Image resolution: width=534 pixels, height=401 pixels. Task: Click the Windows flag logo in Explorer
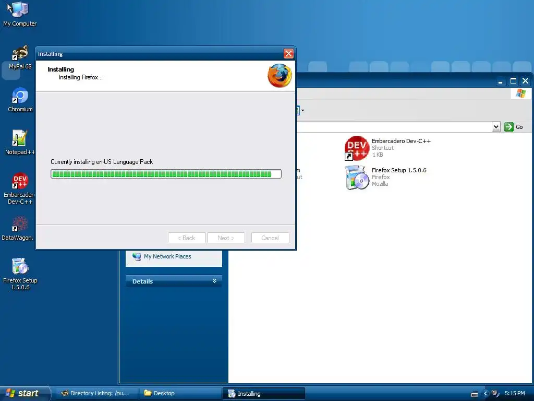(520, 93)
